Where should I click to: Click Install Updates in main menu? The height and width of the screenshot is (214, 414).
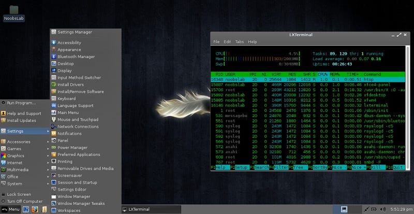coord(25,120)
